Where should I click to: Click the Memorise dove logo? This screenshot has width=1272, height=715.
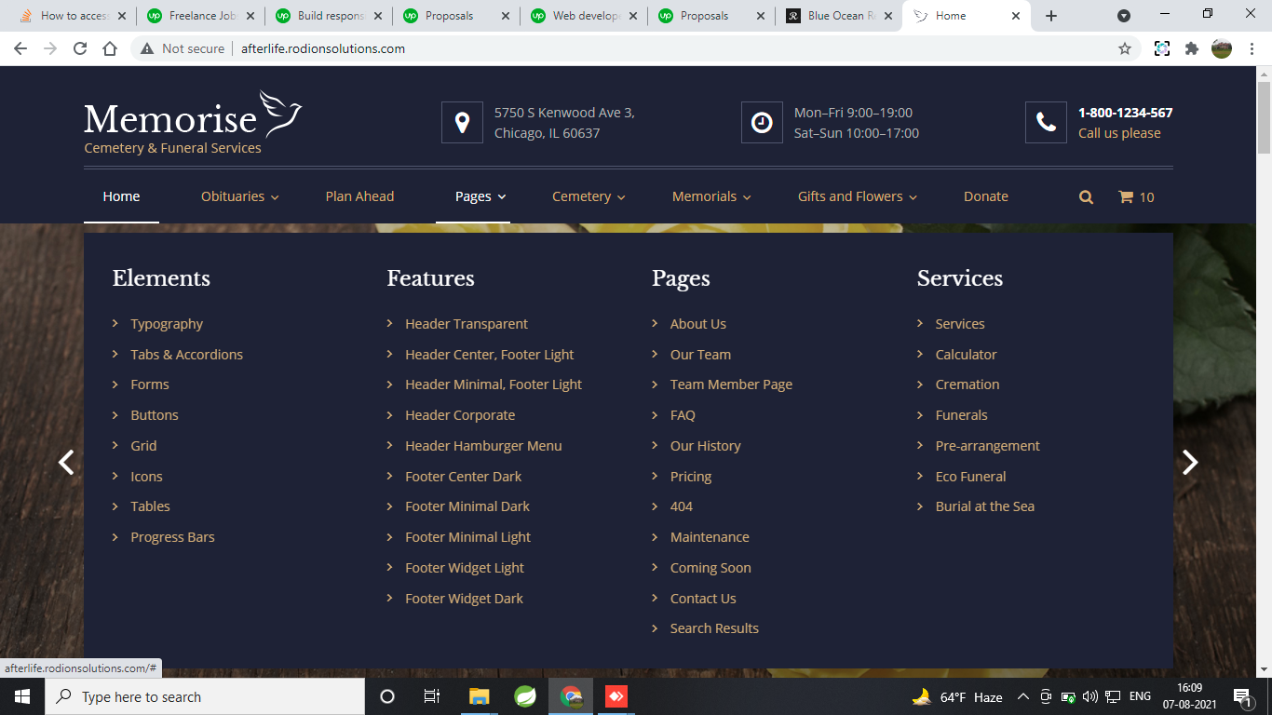coord(194,121)
